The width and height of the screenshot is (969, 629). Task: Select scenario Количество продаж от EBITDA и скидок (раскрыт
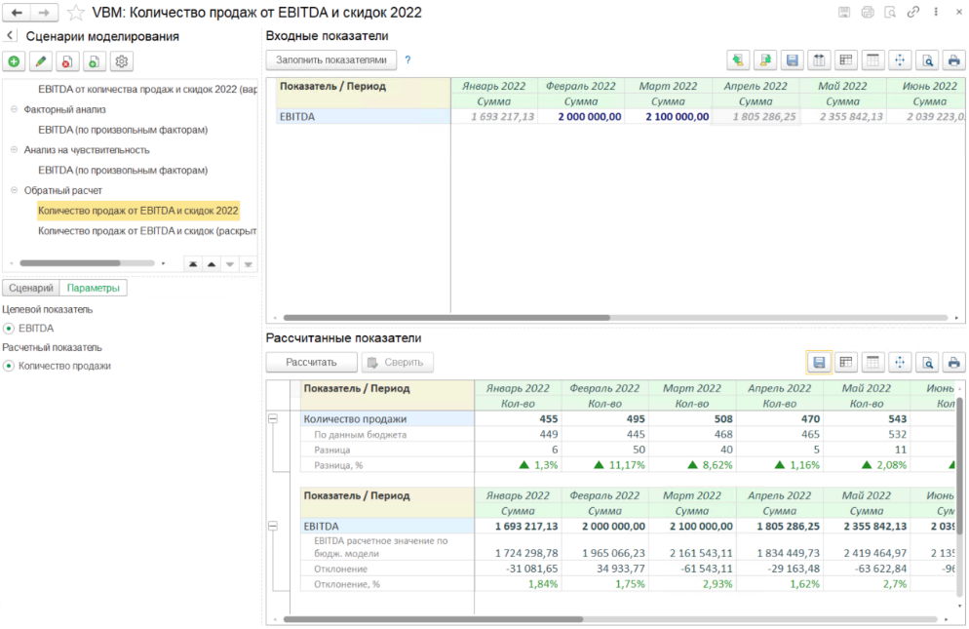[x=147, y=231]
